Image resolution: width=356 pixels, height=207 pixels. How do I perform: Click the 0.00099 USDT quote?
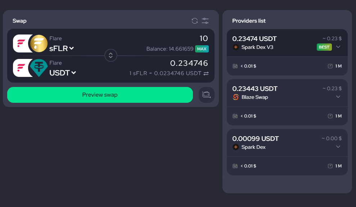point(256,138)
